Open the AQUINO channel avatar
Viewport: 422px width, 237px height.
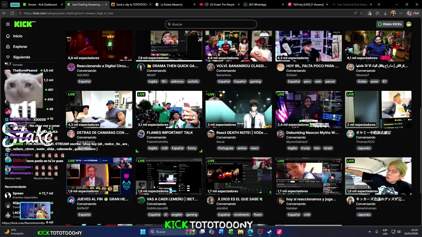click(71, 67)
